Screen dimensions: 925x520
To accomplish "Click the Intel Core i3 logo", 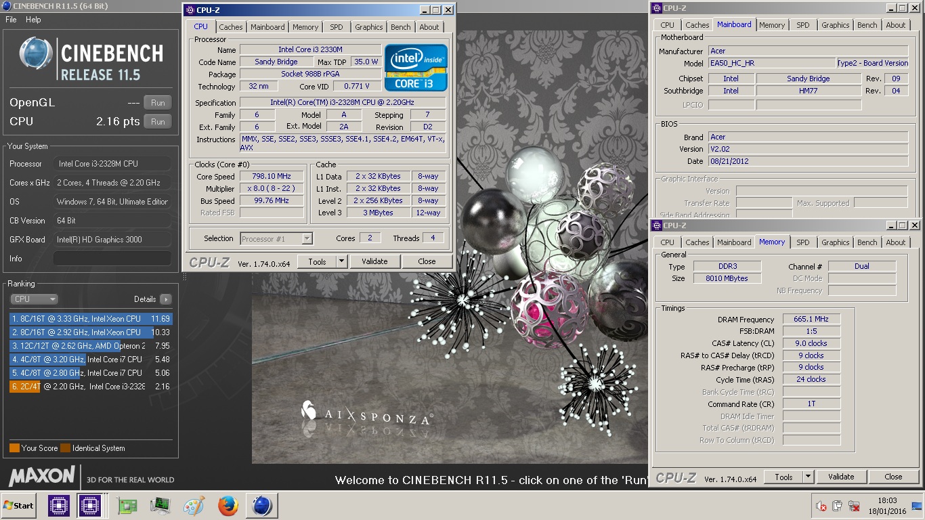I will pyautogui.click(x=416, y=68).
